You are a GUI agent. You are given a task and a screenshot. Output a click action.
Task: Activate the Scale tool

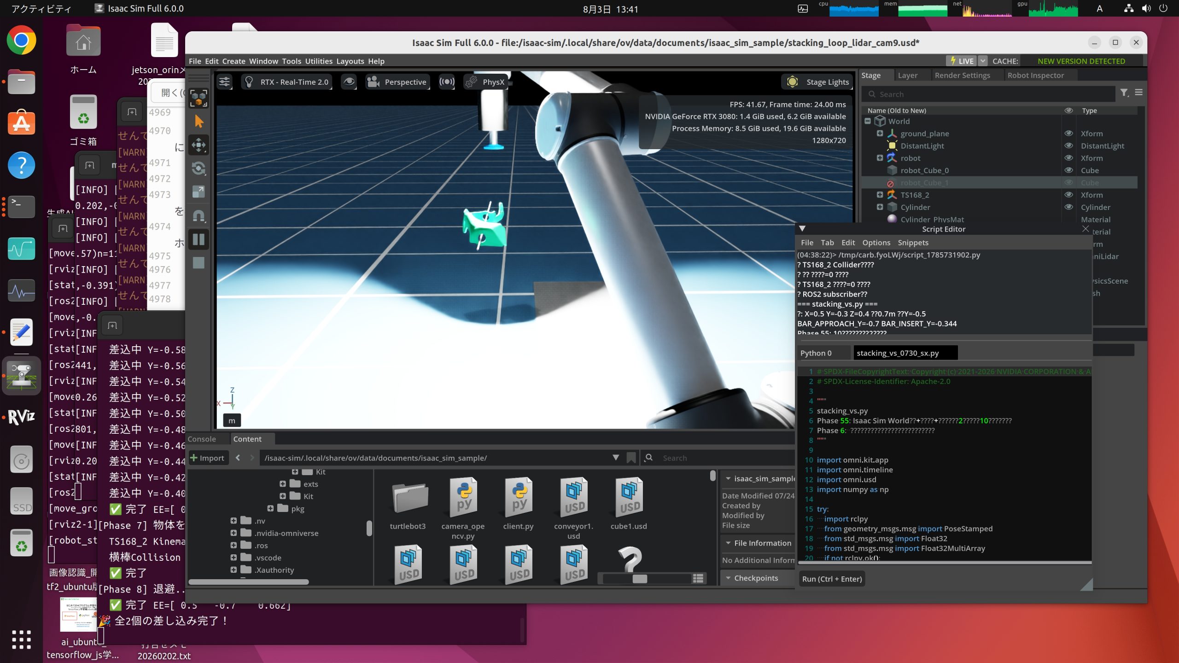point(198,192)
